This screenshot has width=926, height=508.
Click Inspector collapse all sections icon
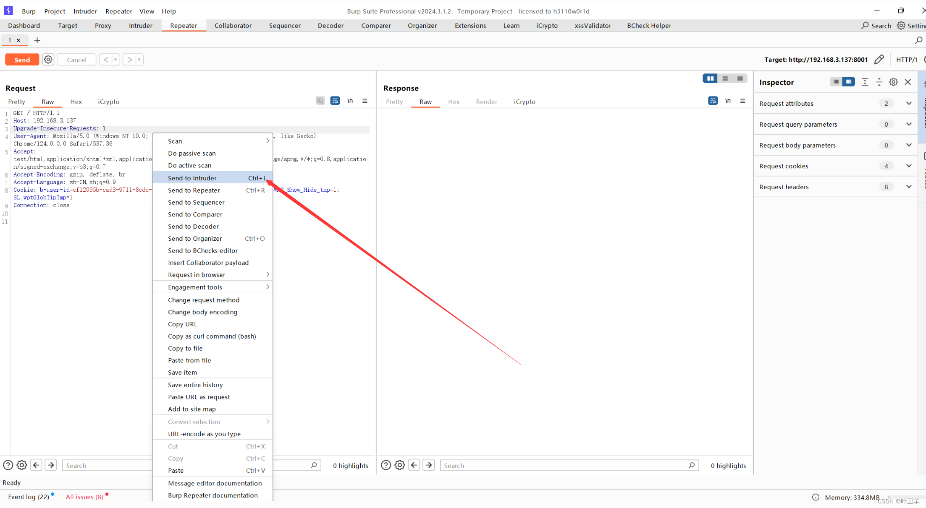879,82
